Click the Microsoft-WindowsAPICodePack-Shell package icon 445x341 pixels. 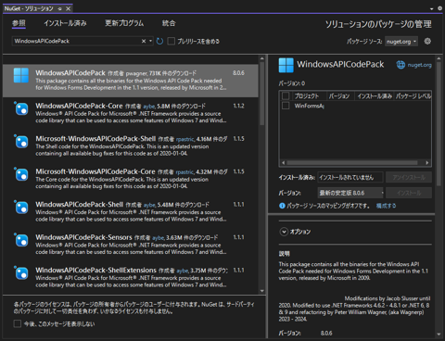coord(21,142)
